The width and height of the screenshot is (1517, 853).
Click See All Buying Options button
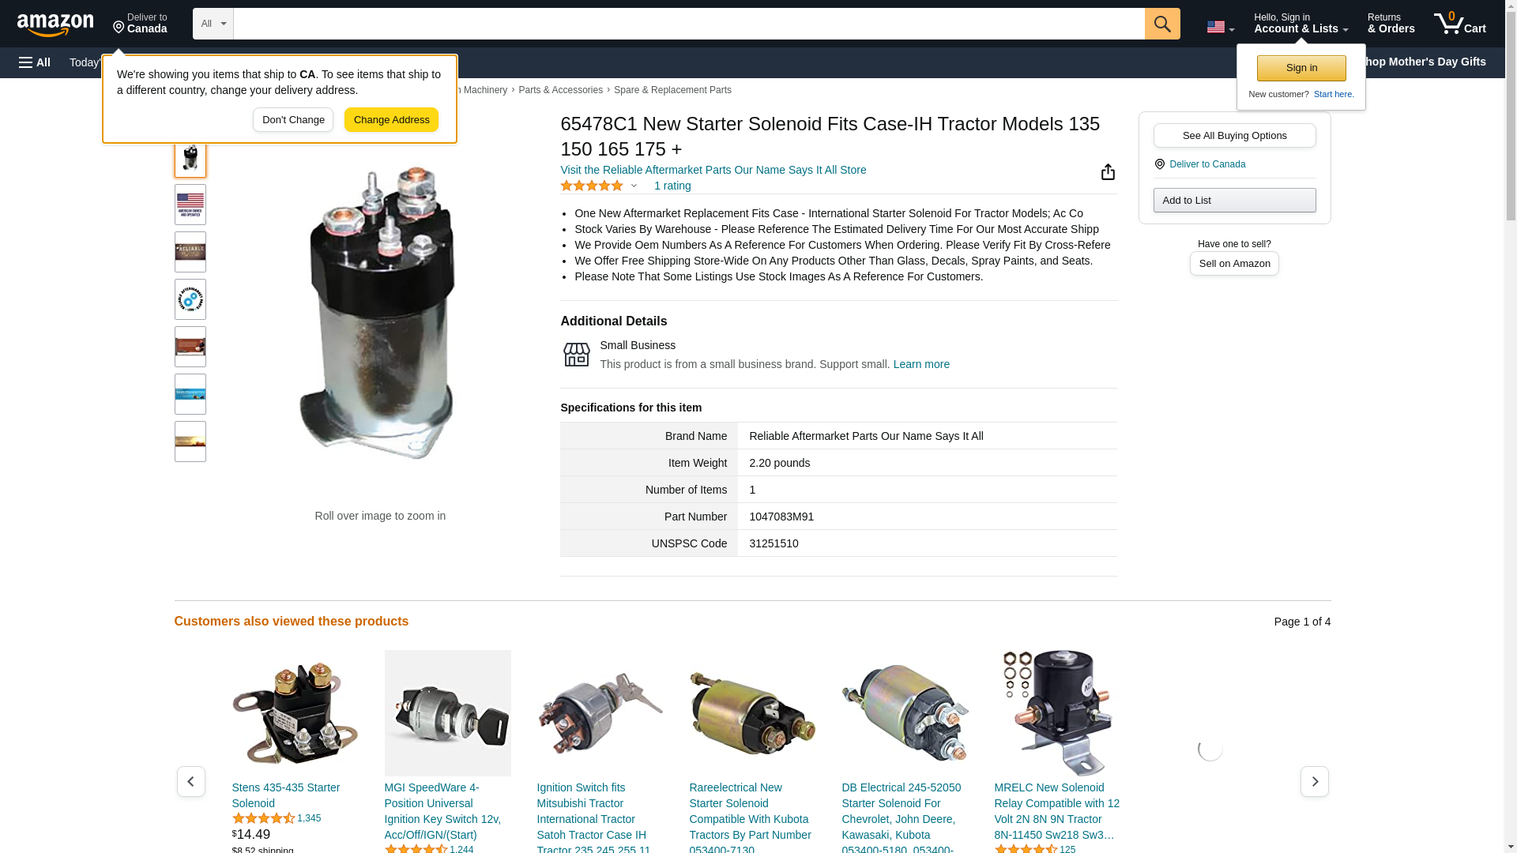(1234, 135)
